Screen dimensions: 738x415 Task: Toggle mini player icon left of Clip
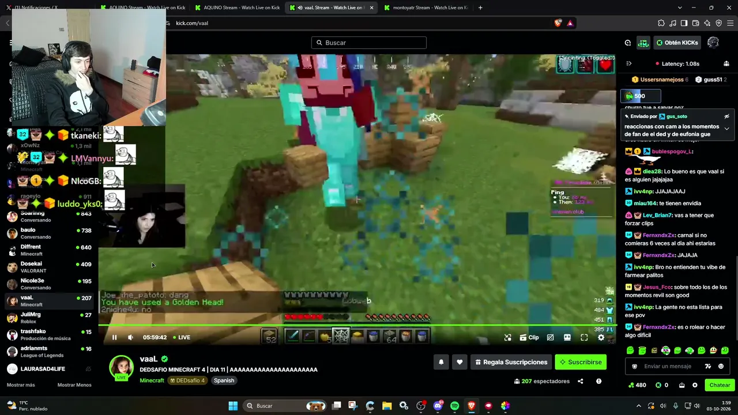click(x=508, y=337)
